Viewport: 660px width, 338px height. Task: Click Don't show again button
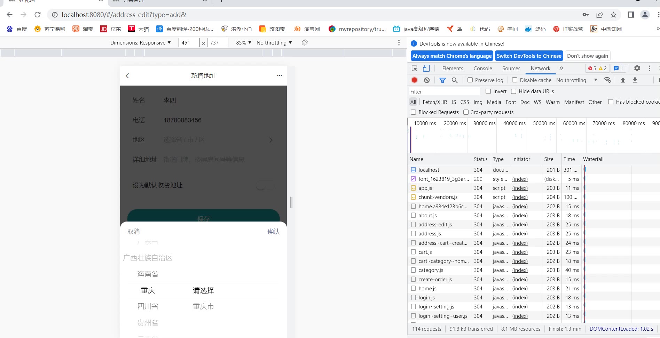pos(588,56)
